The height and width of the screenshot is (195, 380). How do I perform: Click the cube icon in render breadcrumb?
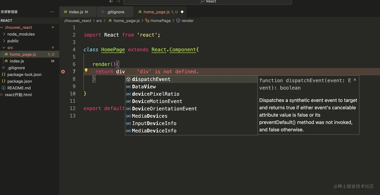[178, 21]
